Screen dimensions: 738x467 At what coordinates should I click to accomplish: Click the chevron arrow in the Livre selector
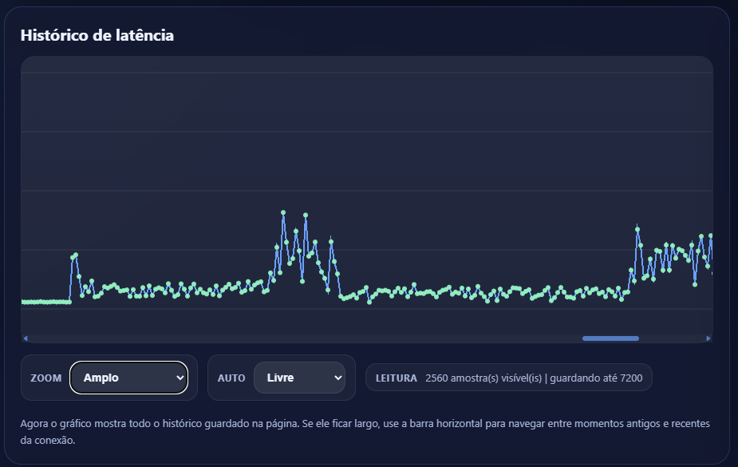(337, 378)
